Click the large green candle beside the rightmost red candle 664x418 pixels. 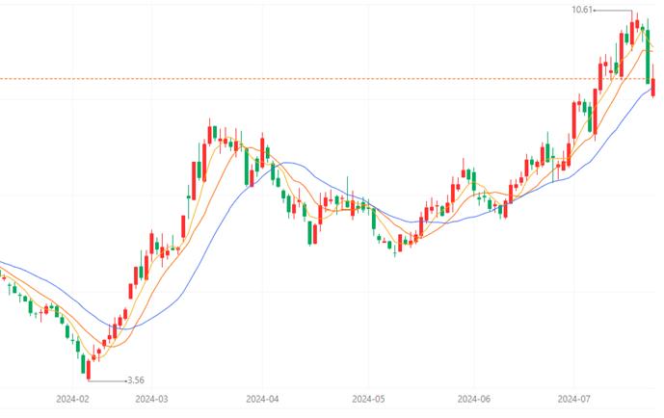[648, 56]
